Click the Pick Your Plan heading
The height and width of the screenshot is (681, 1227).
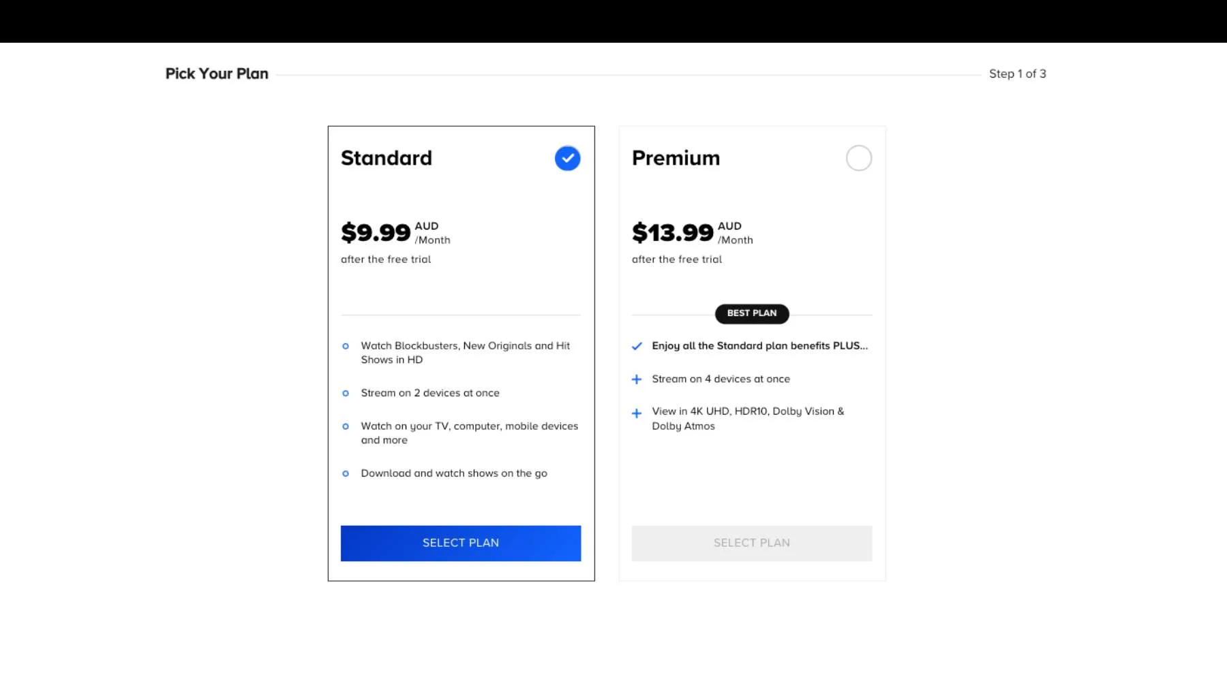pyautogui.click(x=217, y=74)
